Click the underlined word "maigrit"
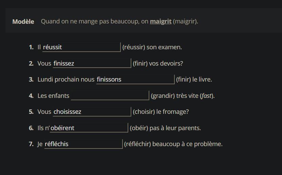Screen dimensions: 282x175 (161, 21)
